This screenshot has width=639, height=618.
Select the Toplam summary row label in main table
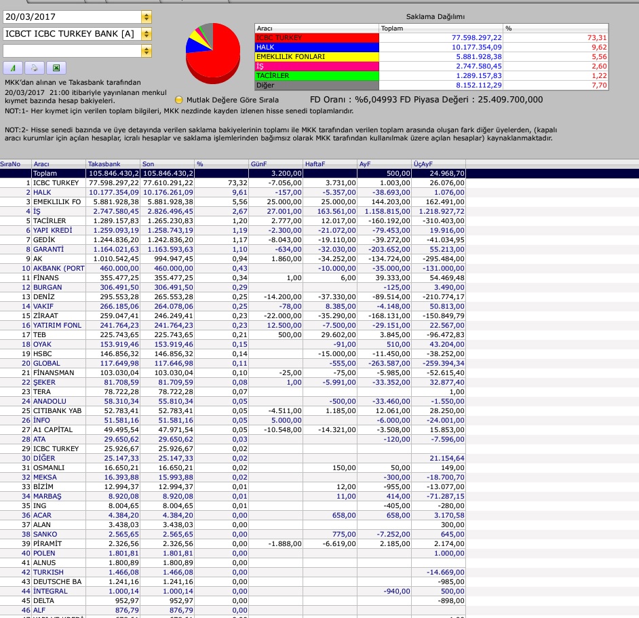point(45,173)
